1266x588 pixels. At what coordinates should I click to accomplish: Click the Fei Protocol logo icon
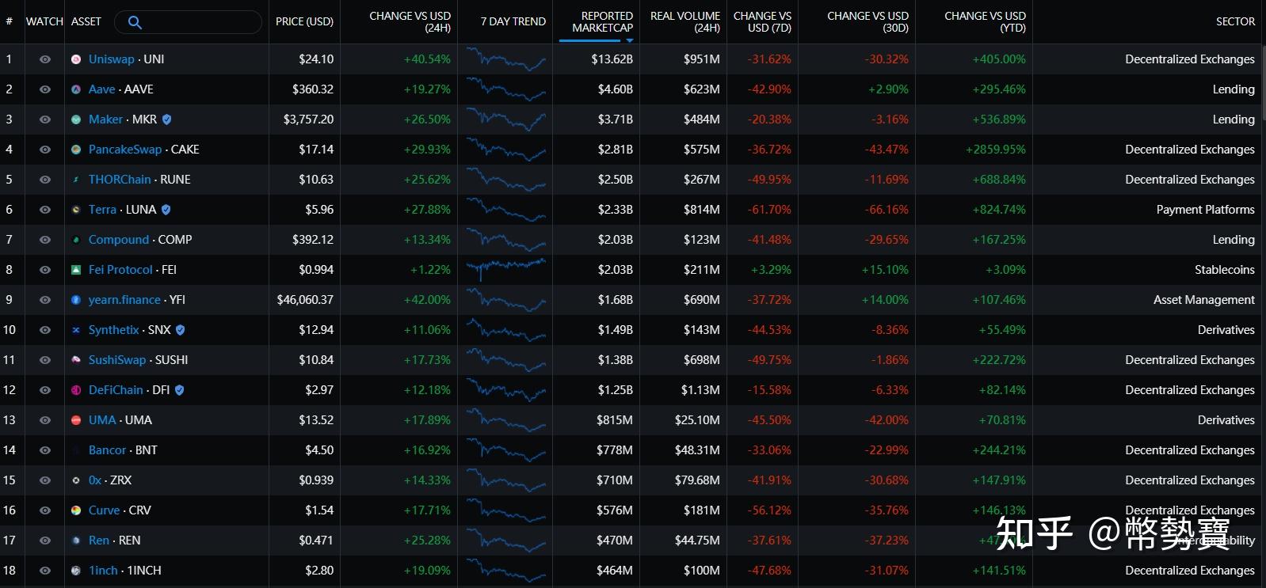(76, 270)
